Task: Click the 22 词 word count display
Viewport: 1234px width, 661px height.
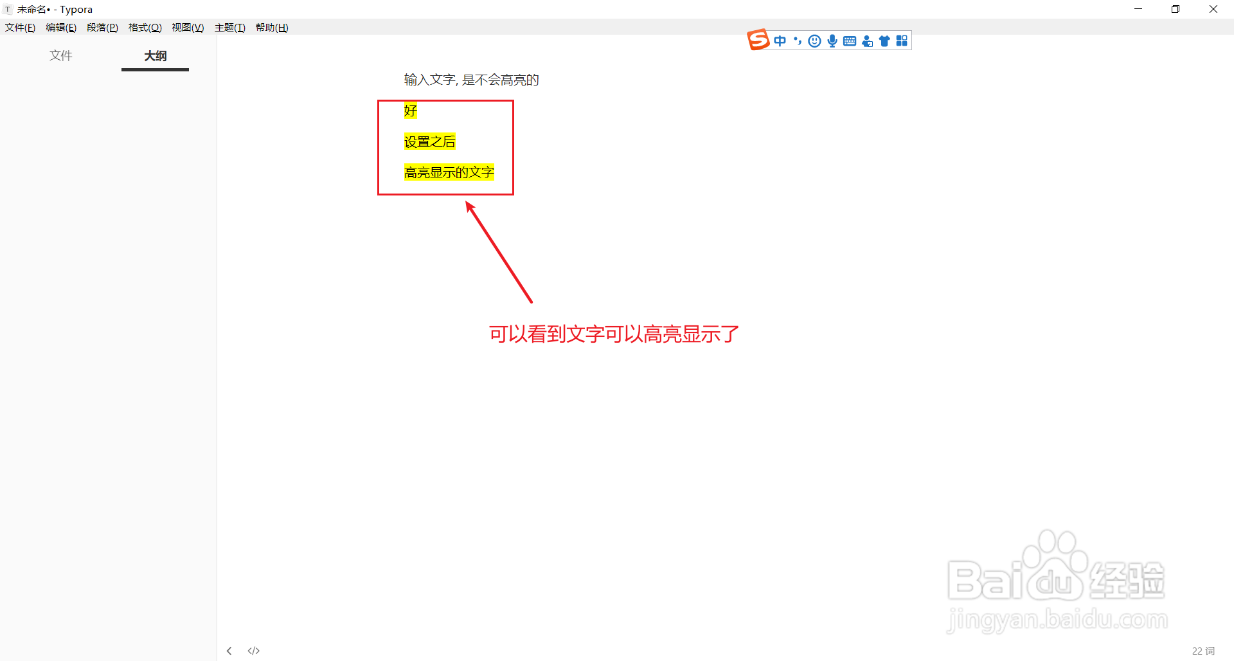Action: click(1203, 651)
